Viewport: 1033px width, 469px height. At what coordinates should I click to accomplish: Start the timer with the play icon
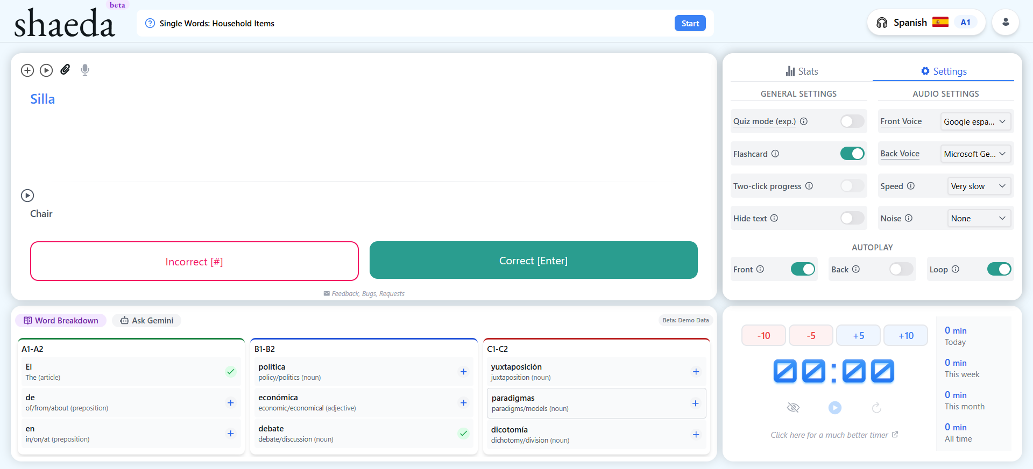coord(835,408)
